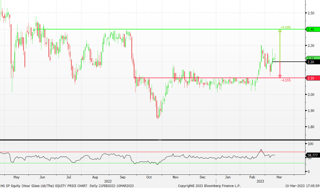Select the red horizontal support line
320x188 pixels.
(220, 78)
